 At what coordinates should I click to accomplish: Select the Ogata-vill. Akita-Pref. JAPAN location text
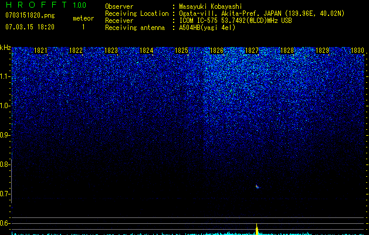point(262,14)
